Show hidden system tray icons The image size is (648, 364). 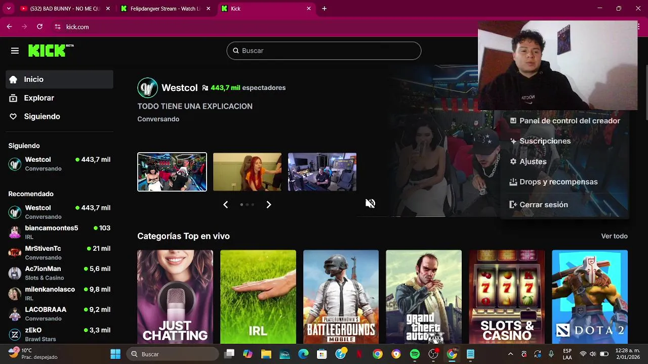pos(510,354)
